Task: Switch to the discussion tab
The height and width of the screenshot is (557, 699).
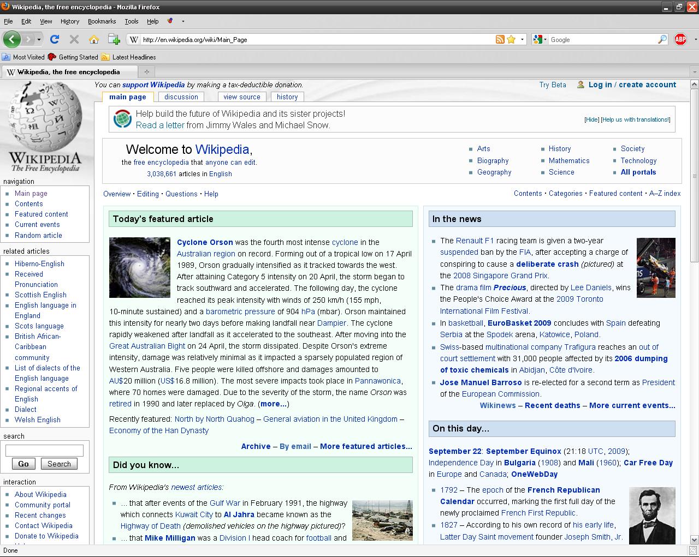Action: (181, 97)
